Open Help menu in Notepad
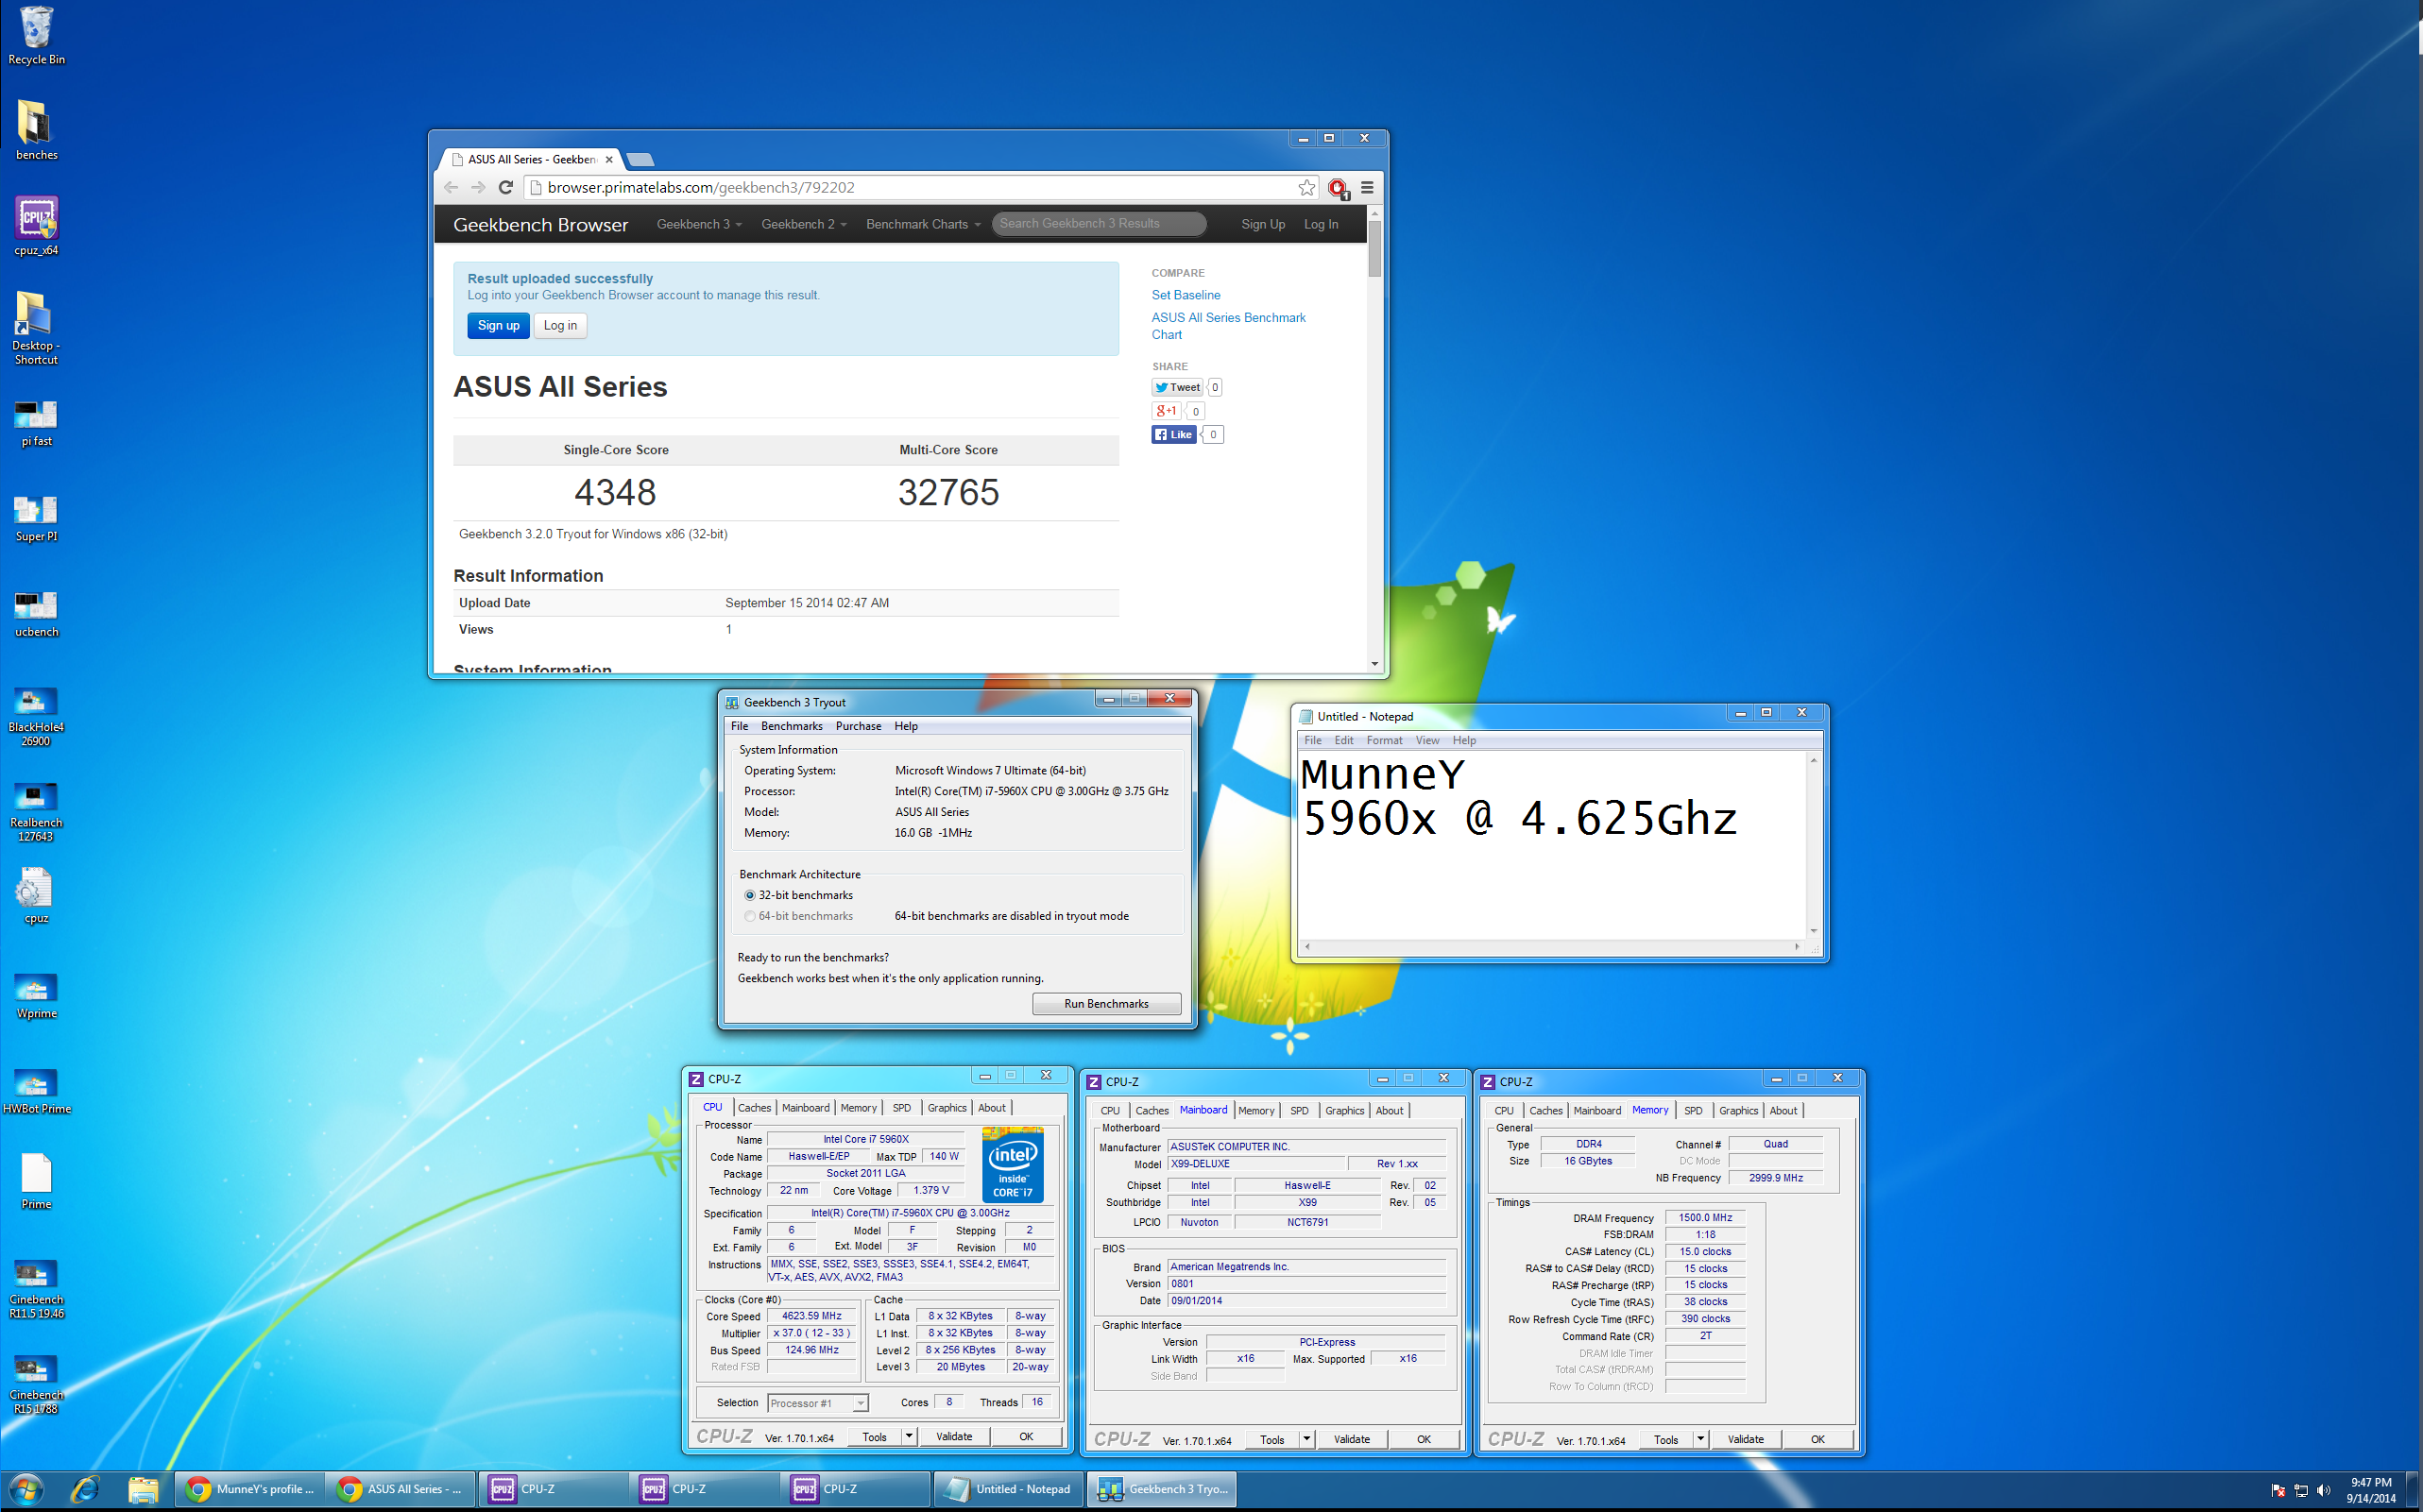This screenshot has width=2423, height=1512. pos(1464,740)
